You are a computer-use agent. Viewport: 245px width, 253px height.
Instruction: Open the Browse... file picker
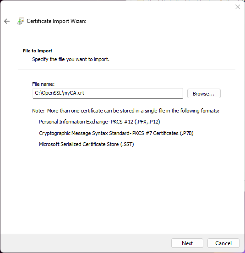pos(204,93)
